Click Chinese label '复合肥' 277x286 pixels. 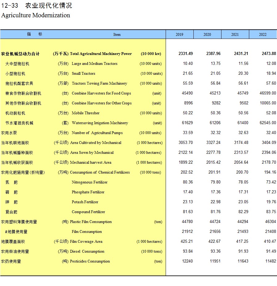click(11, 212)
